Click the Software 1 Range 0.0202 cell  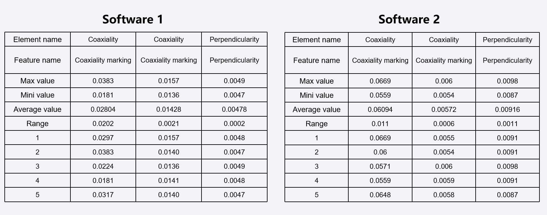[x=103, y=124]
